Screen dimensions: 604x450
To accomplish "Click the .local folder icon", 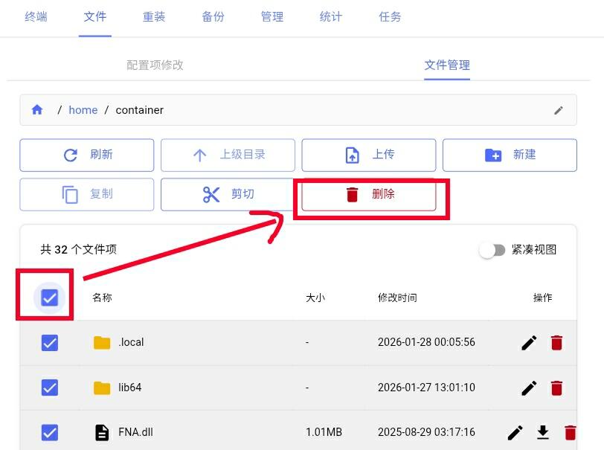I will point(102,342).
